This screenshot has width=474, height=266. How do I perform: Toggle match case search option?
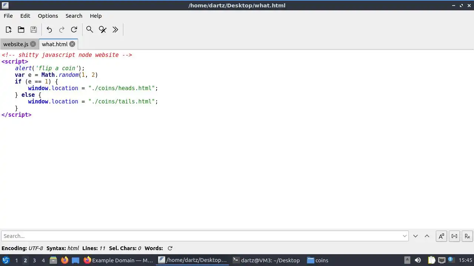pyautogui.click(x=441, y=236)
